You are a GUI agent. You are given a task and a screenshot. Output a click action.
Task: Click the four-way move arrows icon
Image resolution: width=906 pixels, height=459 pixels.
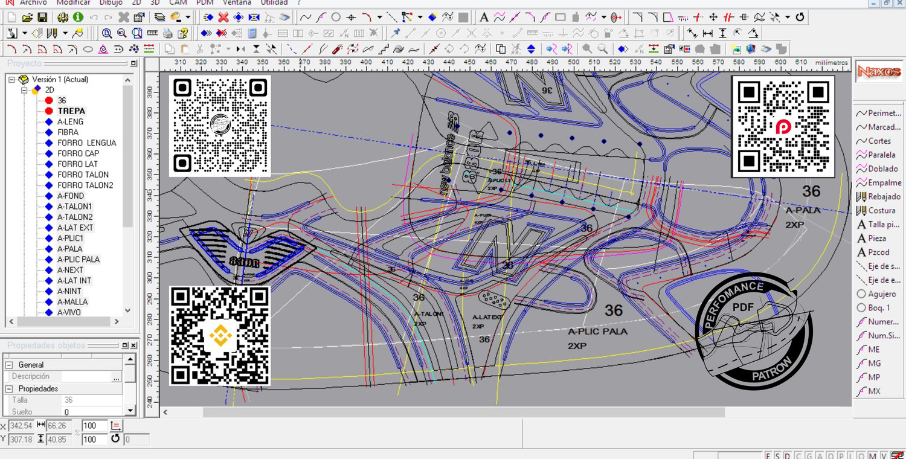pos(713,17)
